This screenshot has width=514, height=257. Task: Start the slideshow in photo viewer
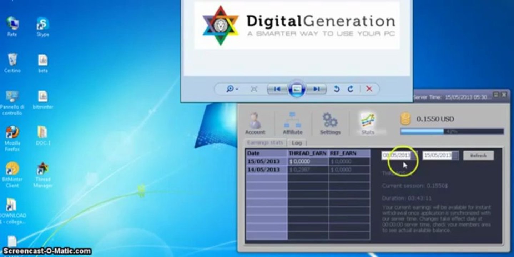(297, 89)
